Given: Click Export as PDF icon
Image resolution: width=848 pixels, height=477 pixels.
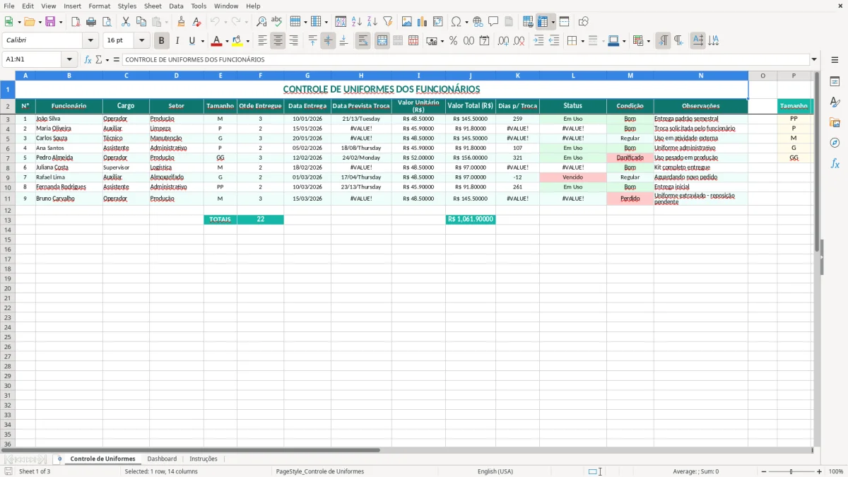Looking at the screenshot, I should pos(76,22).
